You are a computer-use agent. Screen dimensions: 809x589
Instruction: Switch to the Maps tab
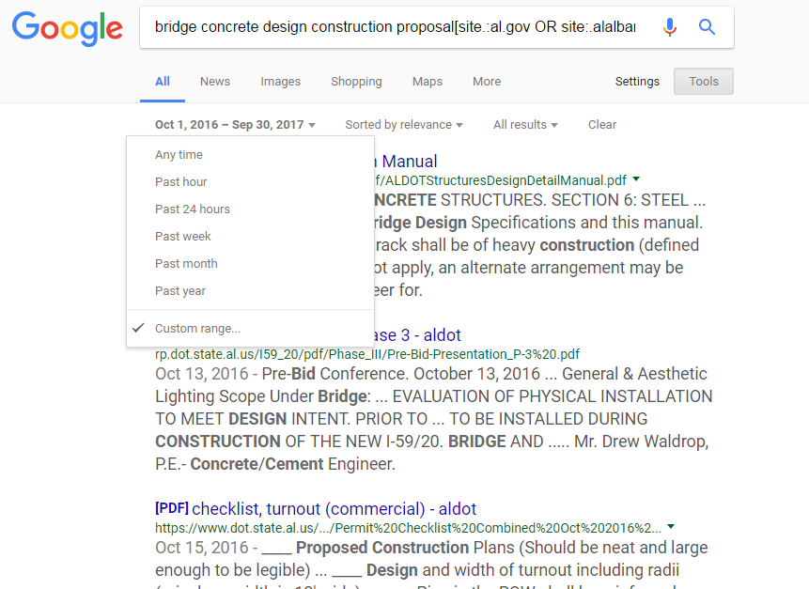[428, 82]
